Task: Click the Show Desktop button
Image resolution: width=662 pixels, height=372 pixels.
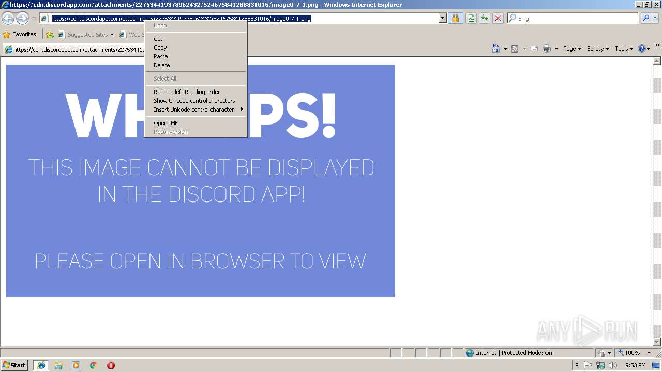Action: pyautogui.click(x=656, y=365)
